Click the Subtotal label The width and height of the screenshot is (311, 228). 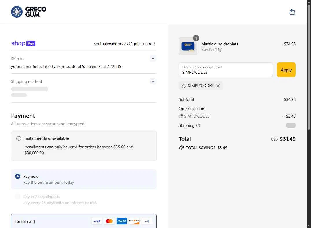[186, 99]
